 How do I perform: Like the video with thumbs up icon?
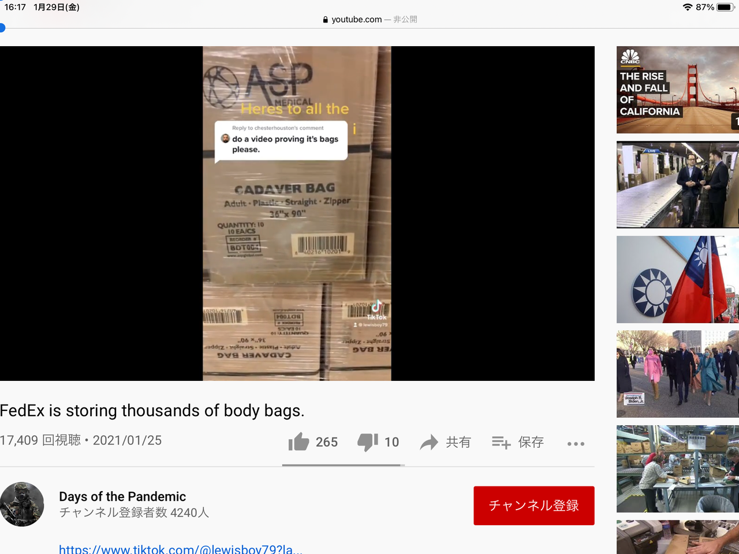(299, 442)
